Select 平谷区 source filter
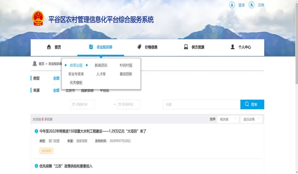The height and width of the screenshot is (174, 298). [x=104, y=90]
